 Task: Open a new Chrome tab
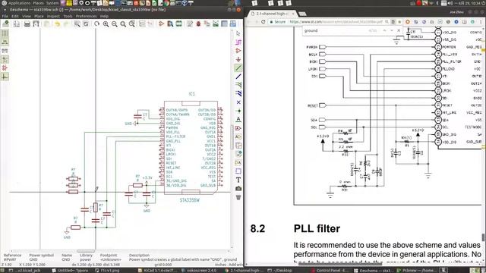(302, 14)
